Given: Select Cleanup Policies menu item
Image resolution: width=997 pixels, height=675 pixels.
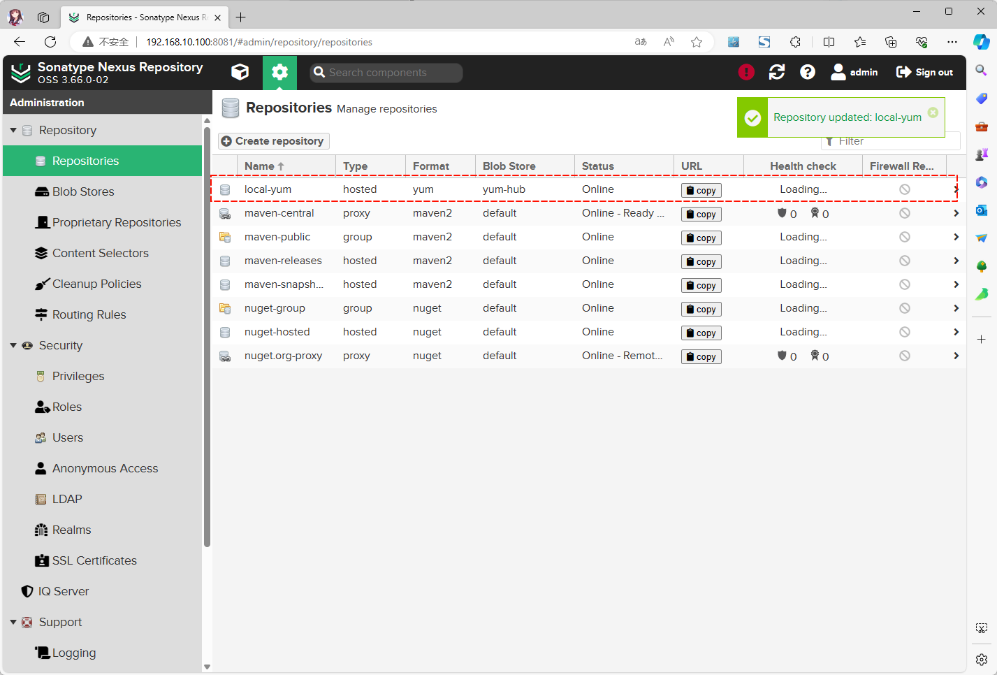Looking at the screenshot, I should click(x=96, y=284).
